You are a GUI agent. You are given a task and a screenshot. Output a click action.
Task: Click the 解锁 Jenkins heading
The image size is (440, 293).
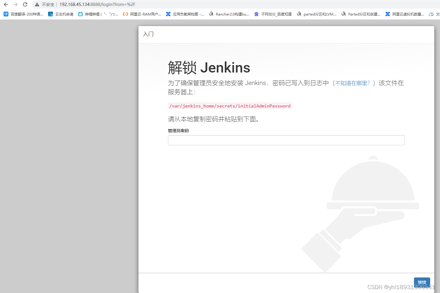tap(209, 68)
